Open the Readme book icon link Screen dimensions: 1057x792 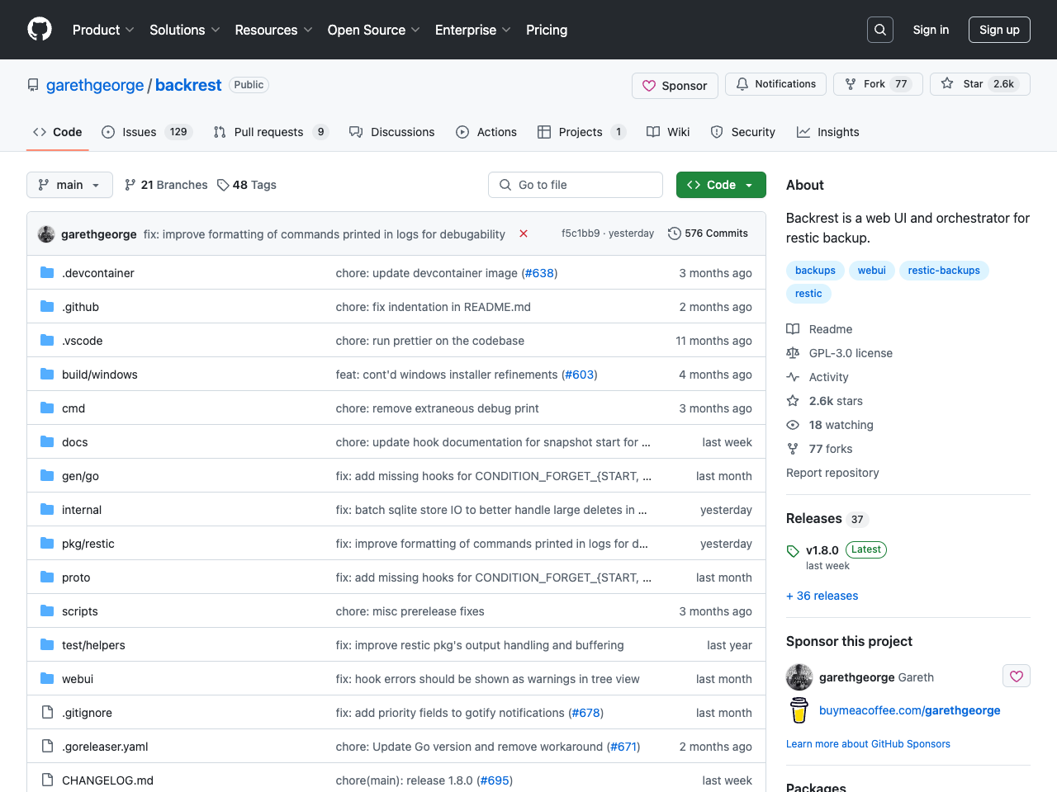[x=819, y=329]
